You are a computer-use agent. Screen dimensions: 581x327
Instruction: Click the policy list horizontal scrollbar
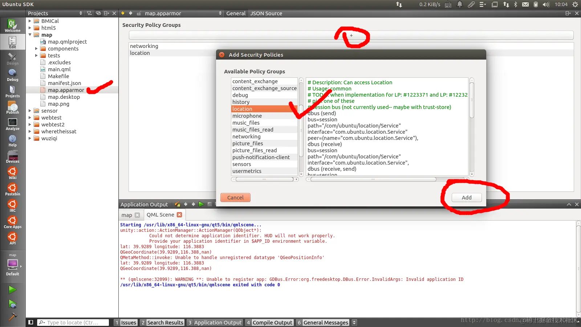pos(264,179)
